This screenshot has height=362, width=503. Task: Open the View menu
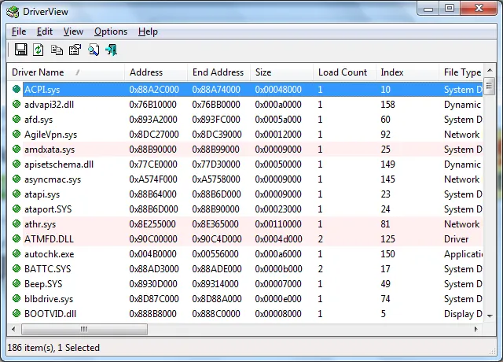(x=73, y=31)
